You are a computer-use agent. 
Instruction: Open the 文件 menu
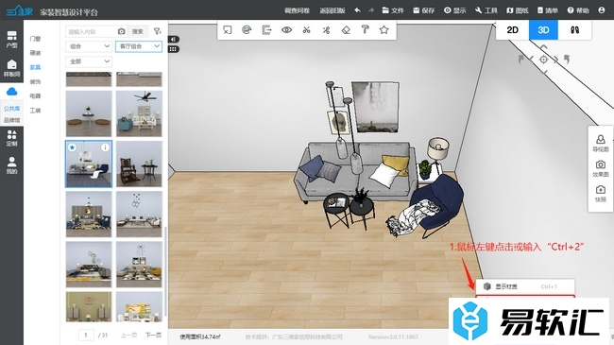[x=393, y=10]
